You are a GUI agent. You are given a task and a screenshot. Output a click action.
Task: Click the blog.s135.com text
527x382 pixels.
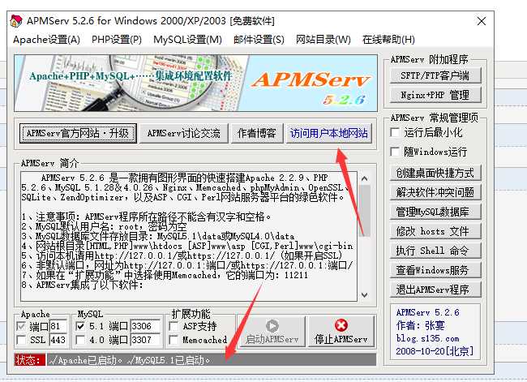pyautogui.click(x=427, y=338)
